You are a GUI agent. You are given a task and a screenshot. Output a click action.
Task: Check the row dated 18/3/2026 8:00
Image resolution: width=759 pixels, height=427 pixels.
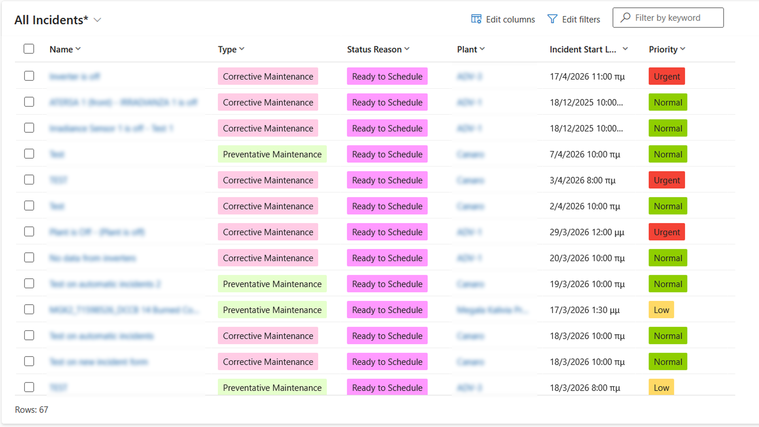click(x=29, y=387)
